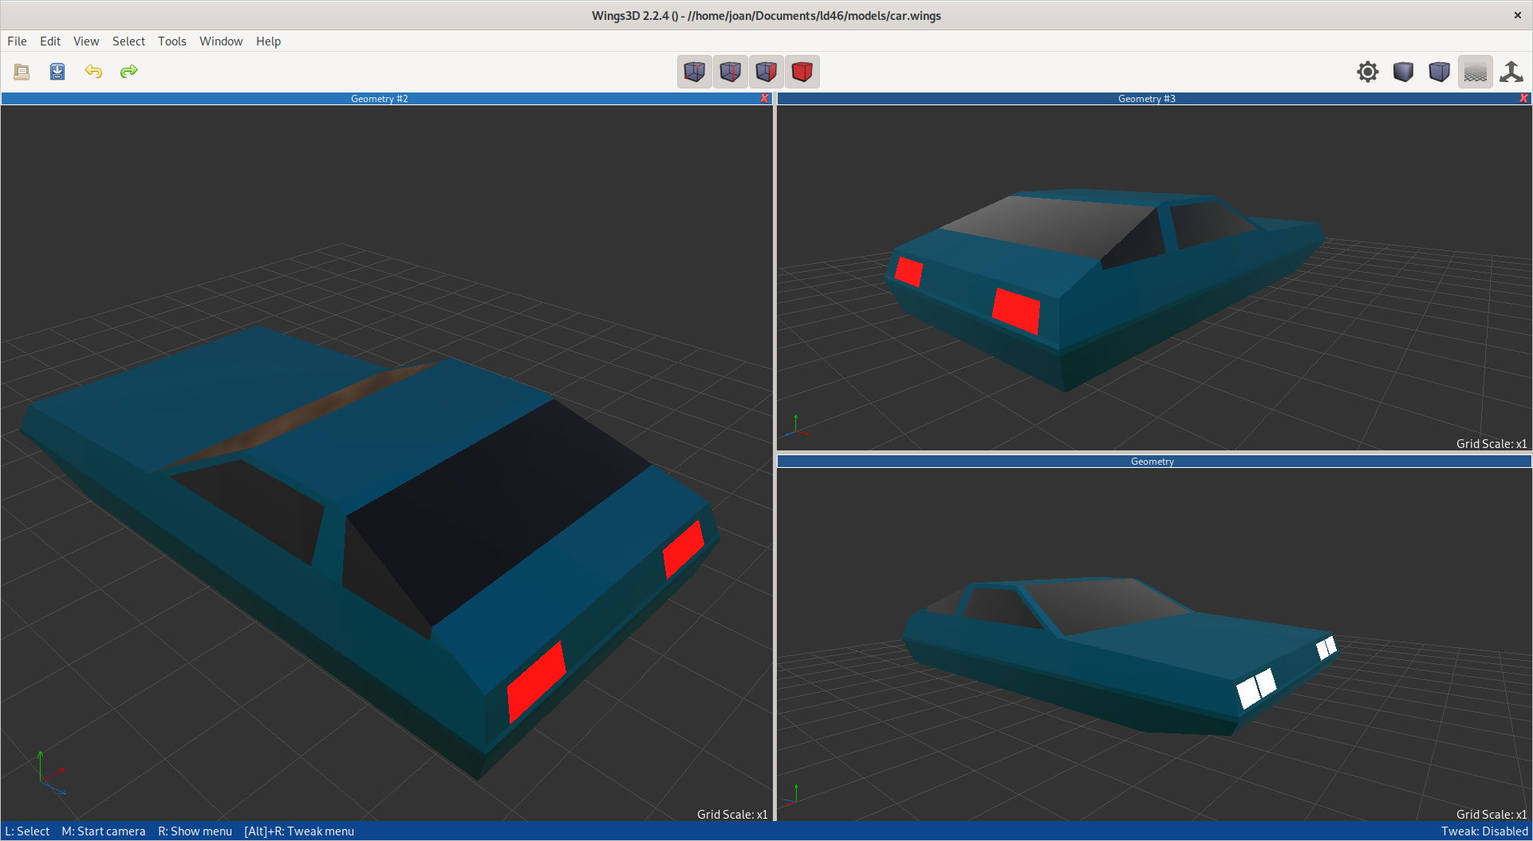Switch to vertex selection mode
This screenshot has height=841, width=1533.
(x=695, y=72)
